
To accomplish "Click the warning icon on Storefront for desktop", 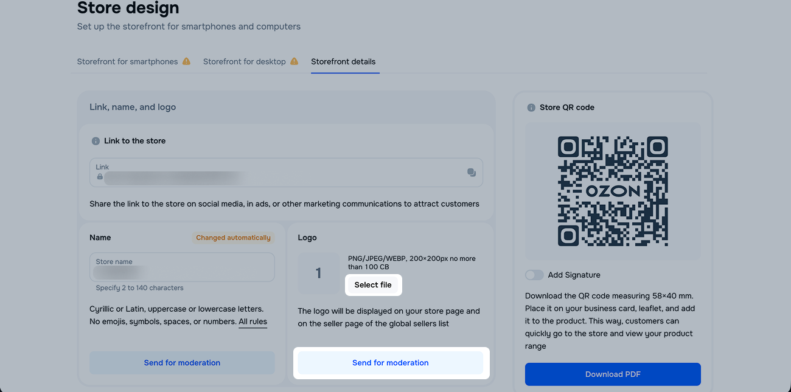I will (x=294, y=61).
